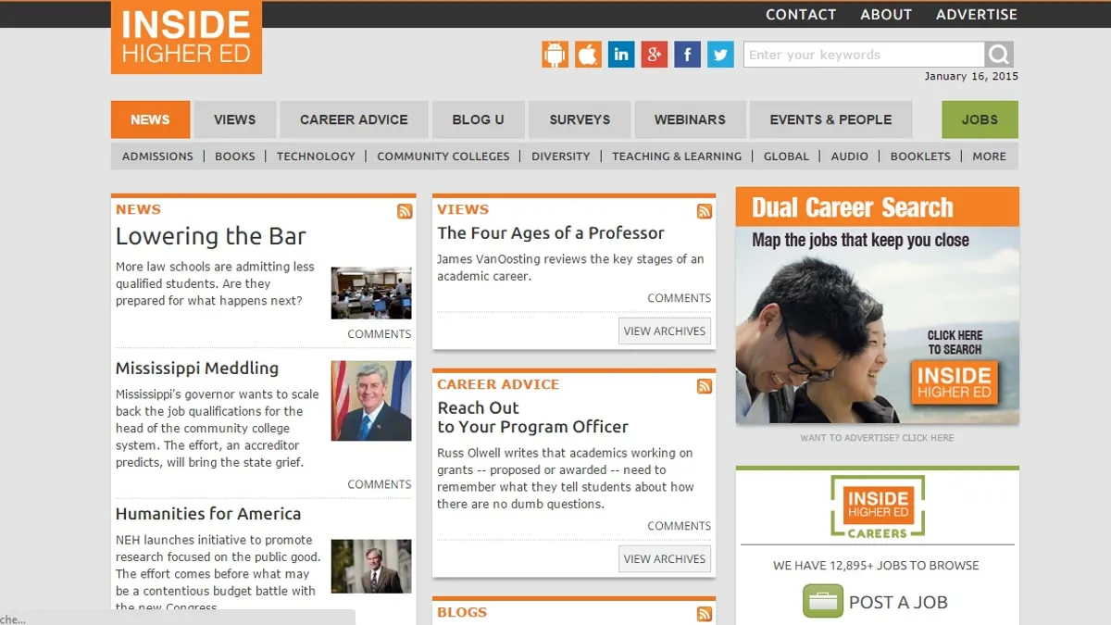The image size is (1111, 625).
Task: Open the Humanities for America headline
Action: click(x=208, y=514)
